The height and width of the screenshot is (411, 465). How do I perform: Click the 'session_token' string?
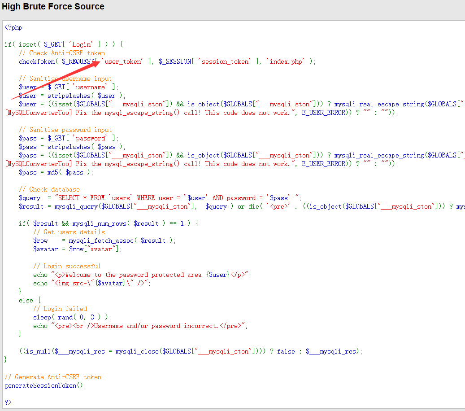[x=226, y=61]
